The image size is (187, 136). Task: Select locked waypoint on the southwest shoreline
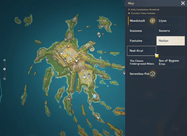(x=58, y=77)
